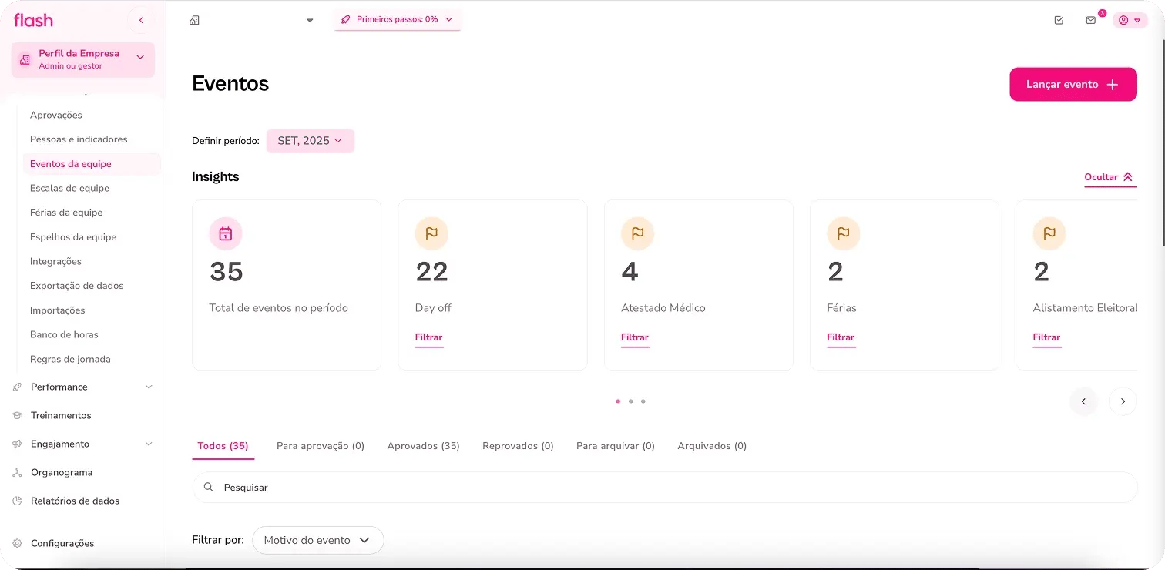
Task: Click the flash logo
Action: (33, 20)
